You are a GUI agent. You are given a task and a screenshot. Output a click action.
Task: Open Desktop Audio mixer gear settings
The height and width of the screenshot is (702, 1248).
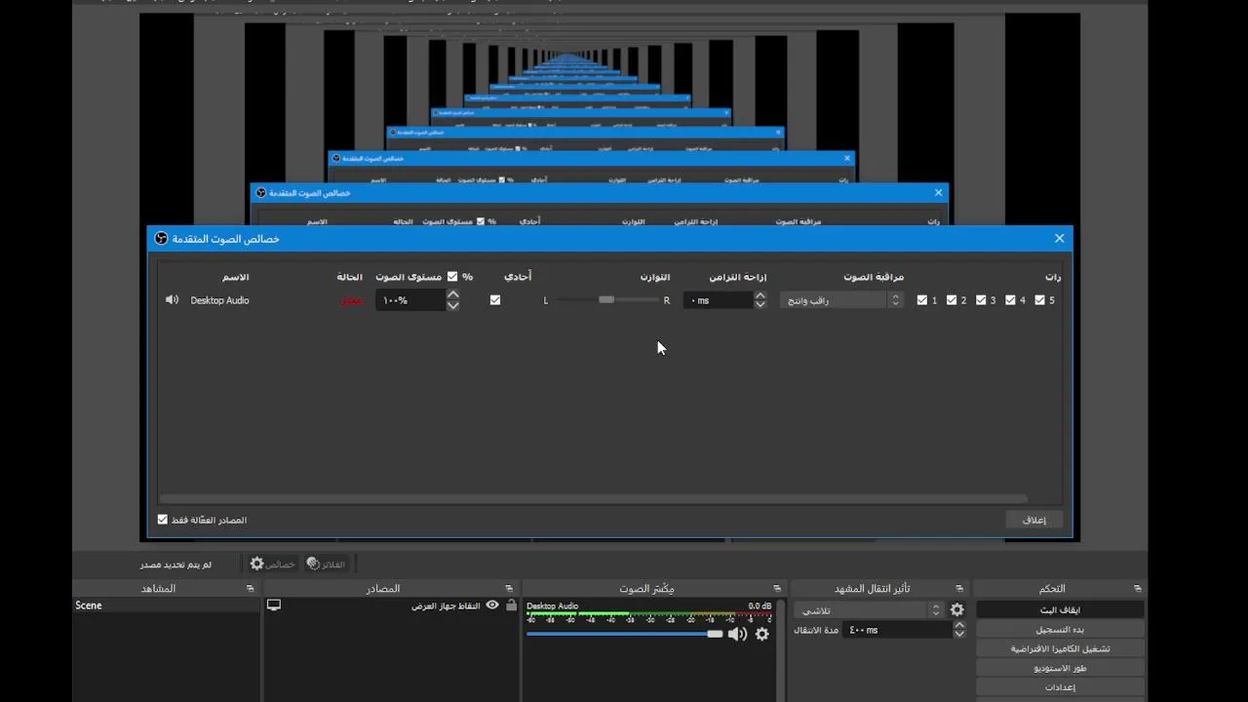click(x=762, y=634)
